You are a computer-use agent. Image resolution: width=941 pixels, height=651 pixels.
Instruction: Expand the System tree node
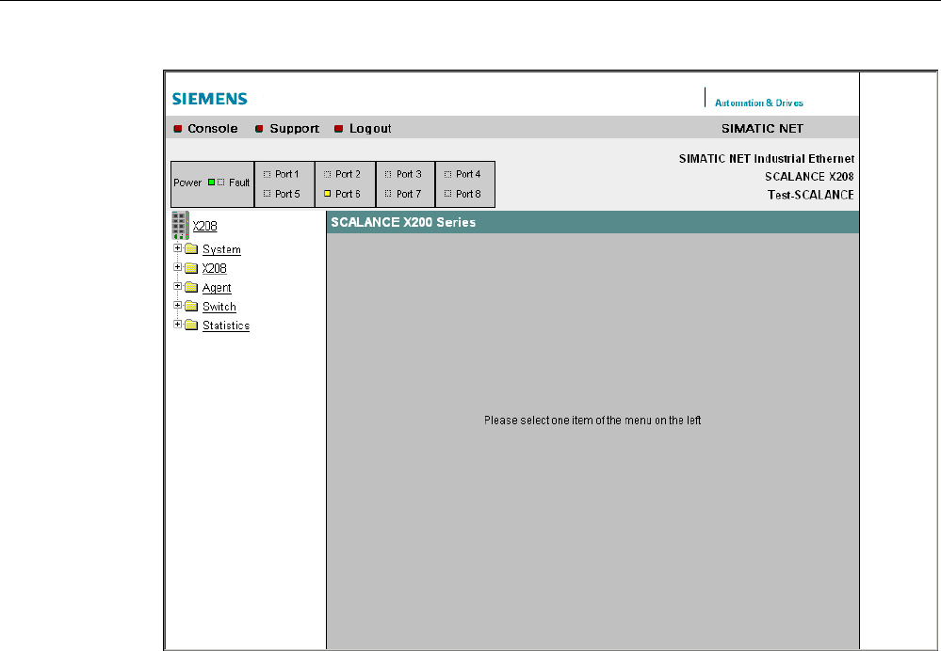[178, 247]
